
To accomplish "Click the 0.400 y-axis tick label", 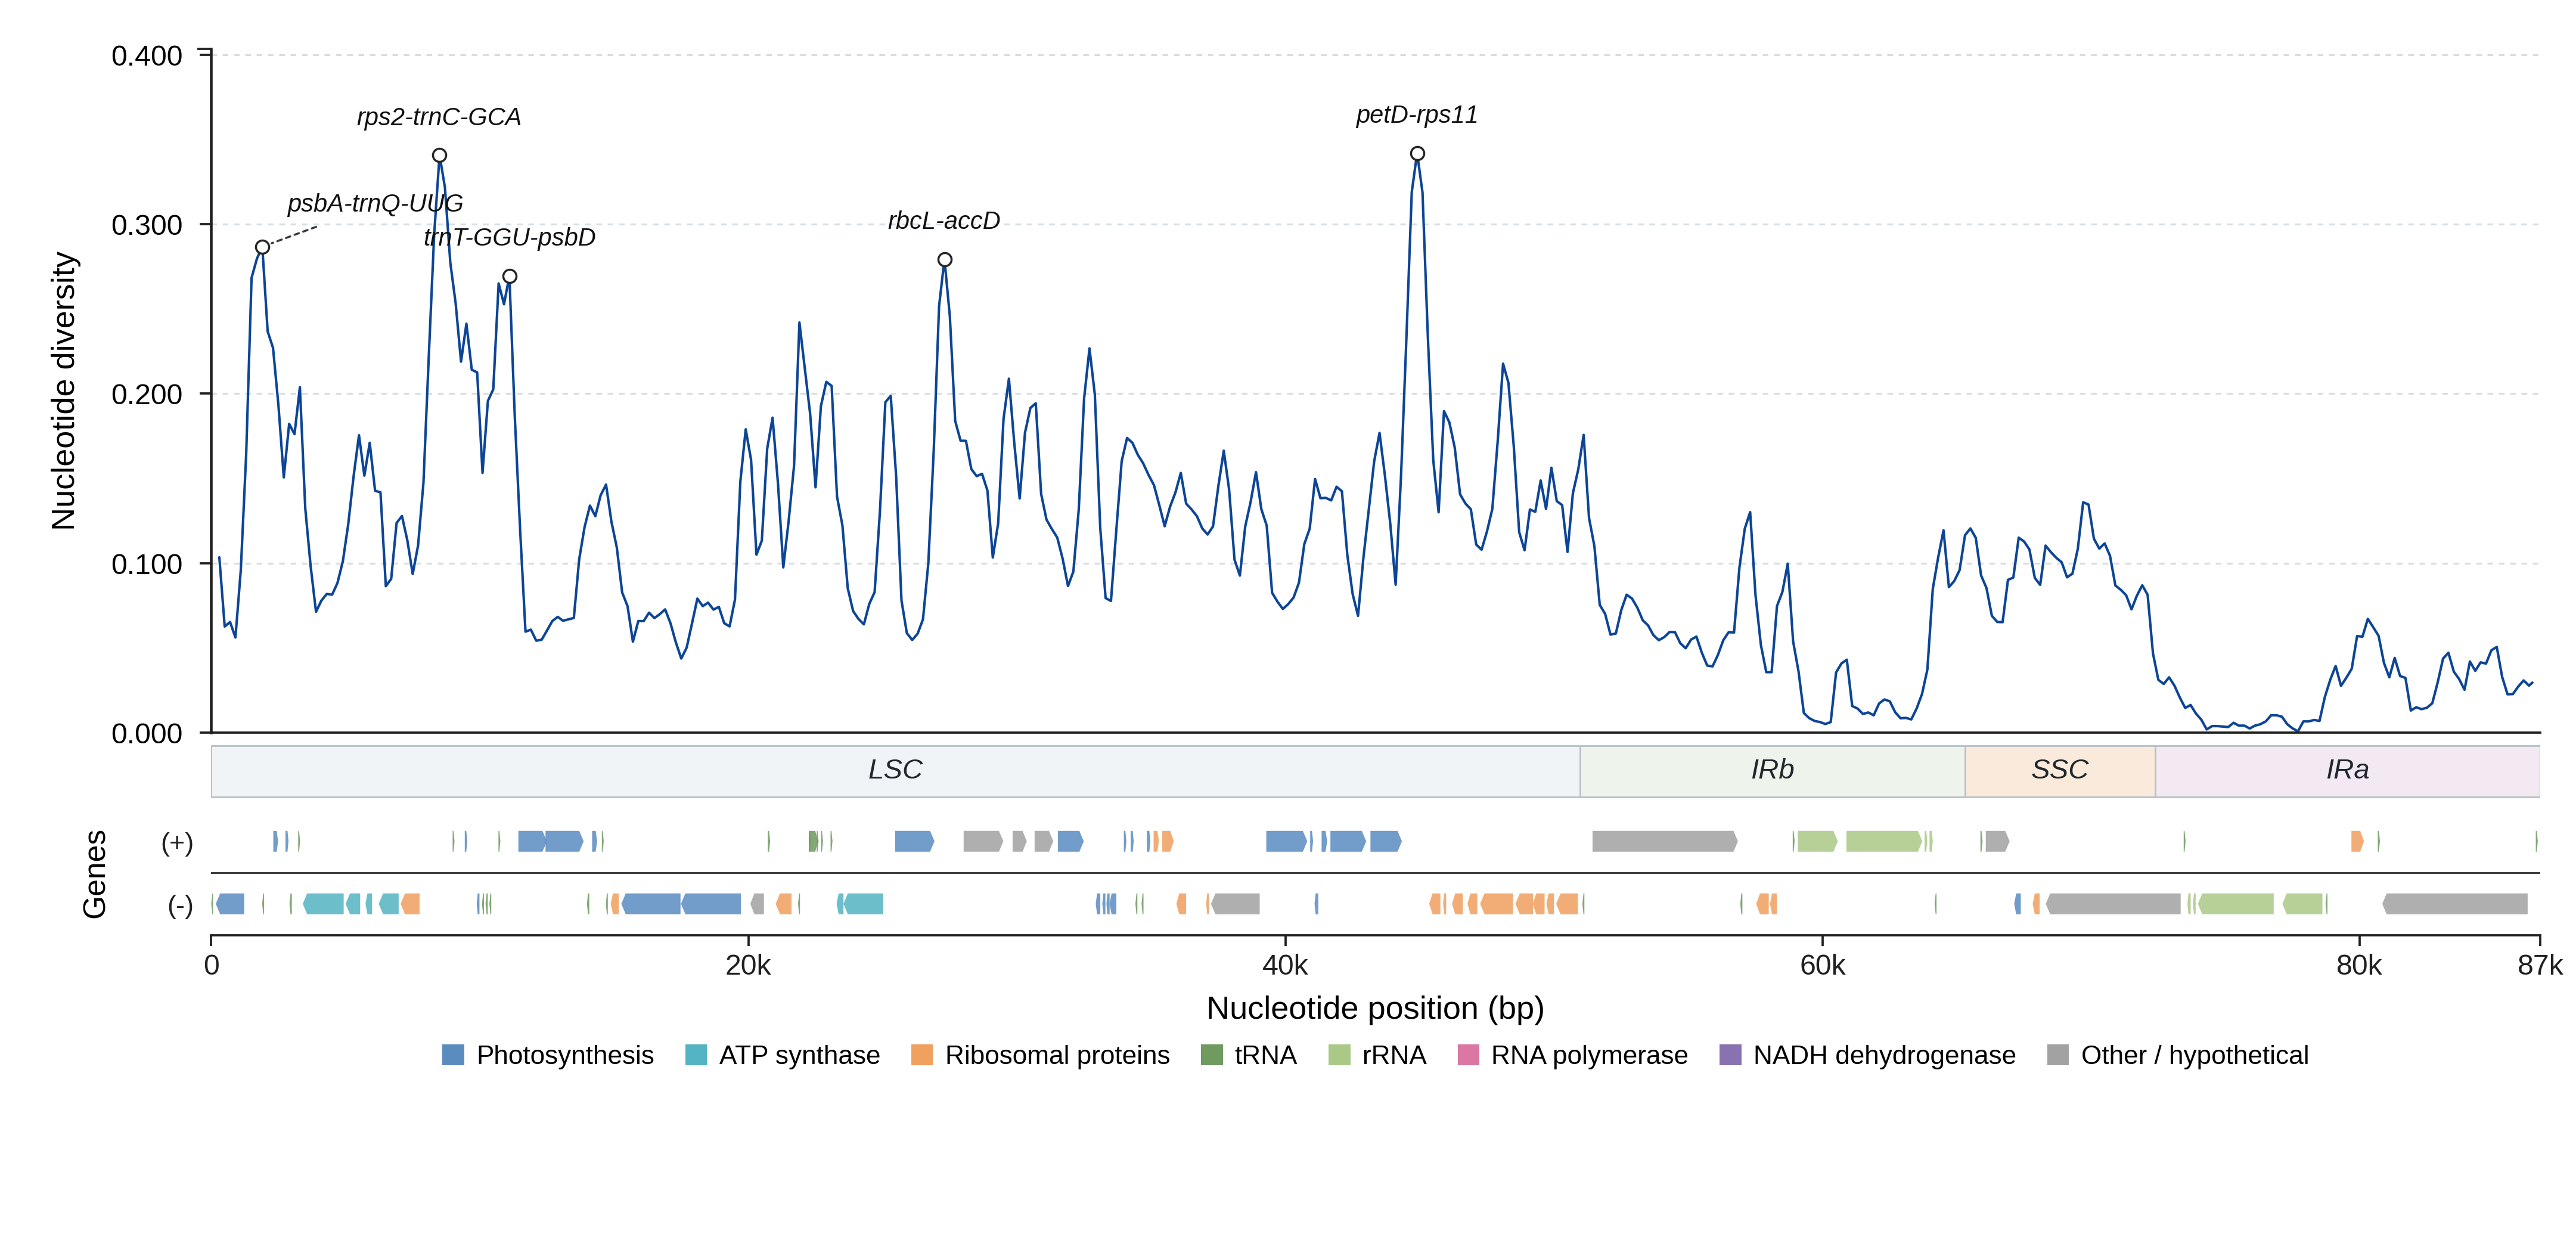I will click(x=146, y=56).
